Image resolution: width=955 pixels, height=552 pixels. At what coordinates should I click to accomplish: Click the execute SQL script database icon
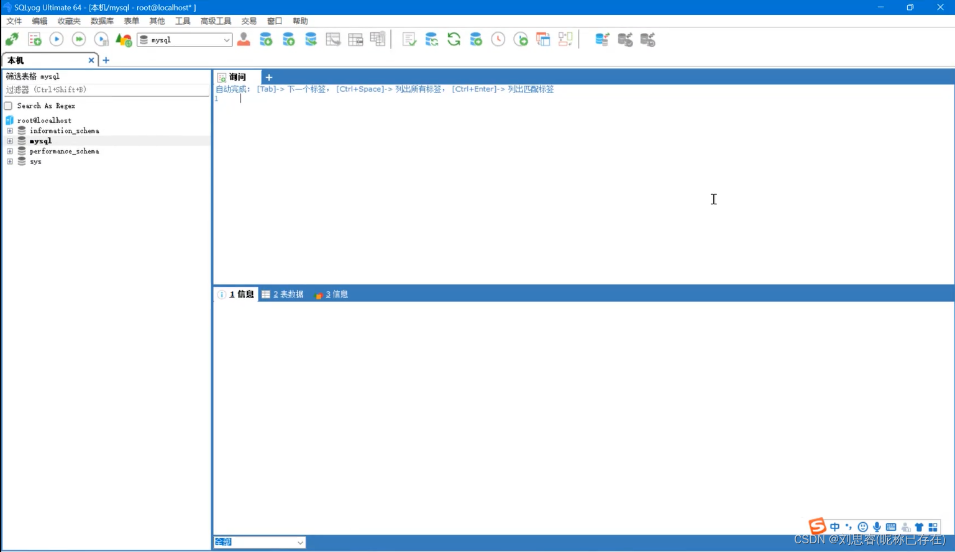(311, 40)
